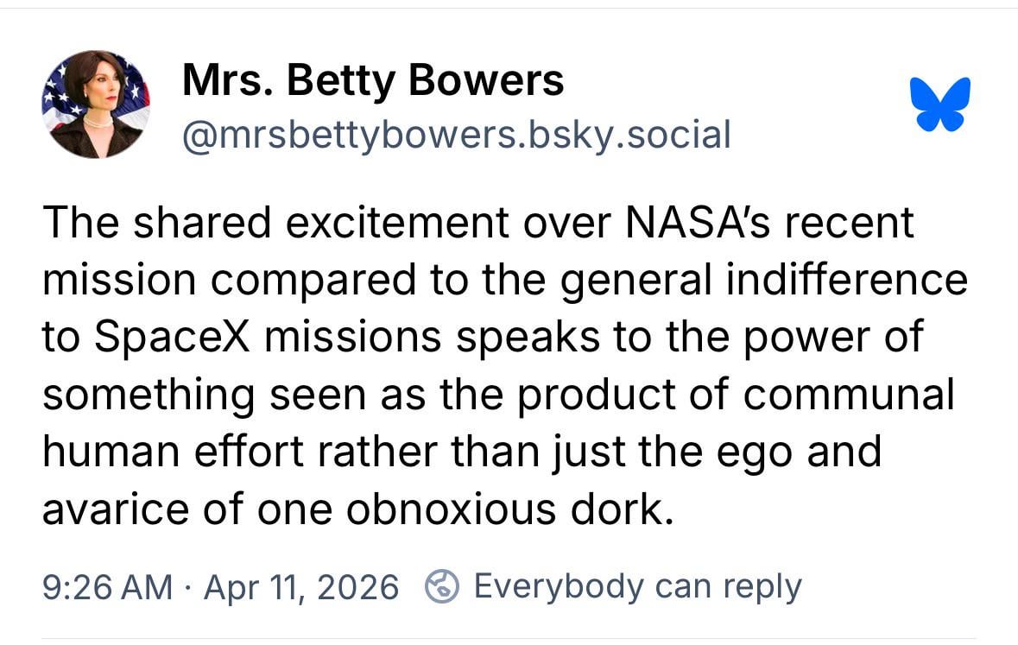
Task: Click the word "communal" in the post
Action: pos(848,395)
